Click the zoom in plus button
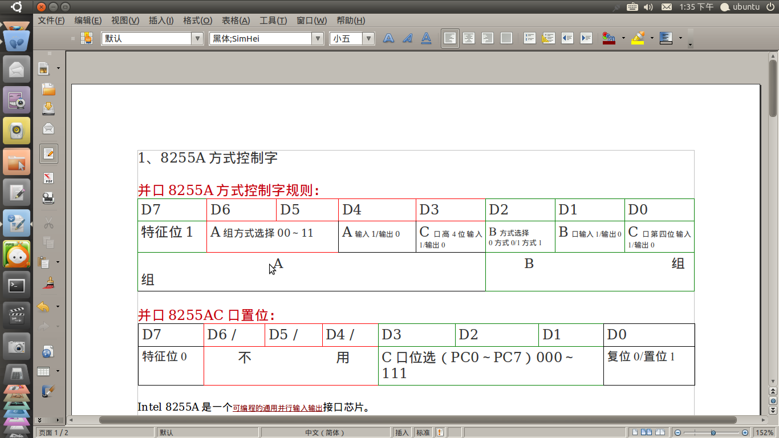 745,433
